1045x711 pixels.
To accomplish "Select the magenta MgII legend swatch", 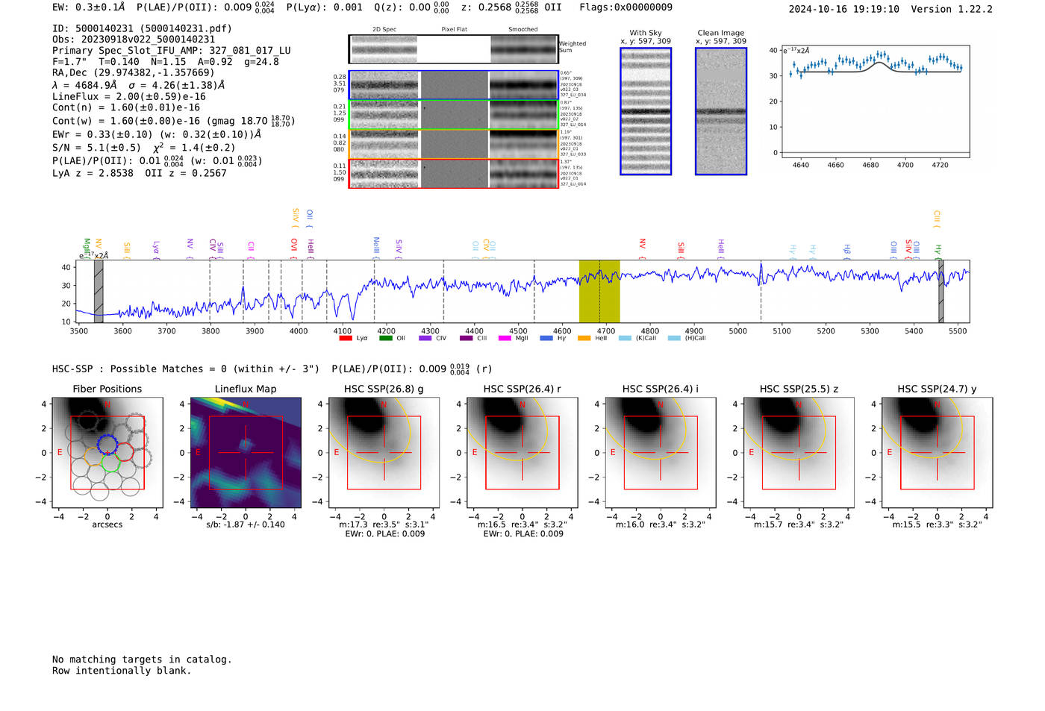I will coord(505,338).
